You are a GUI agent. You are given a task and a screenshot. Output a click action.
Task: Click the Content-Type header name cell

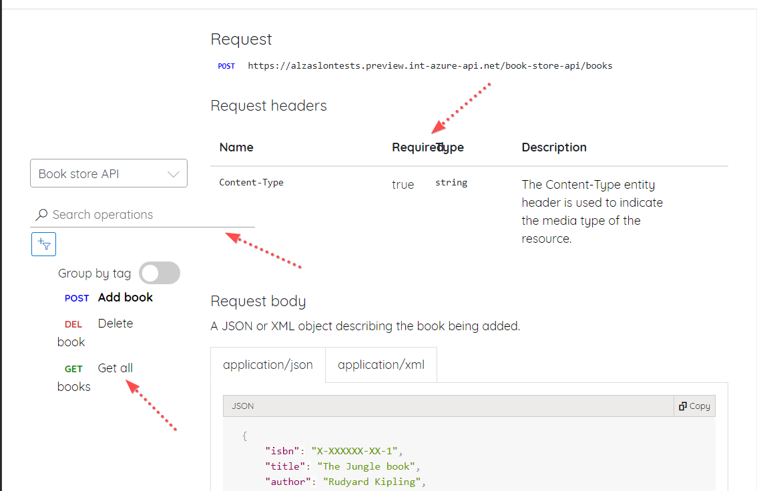252,182
